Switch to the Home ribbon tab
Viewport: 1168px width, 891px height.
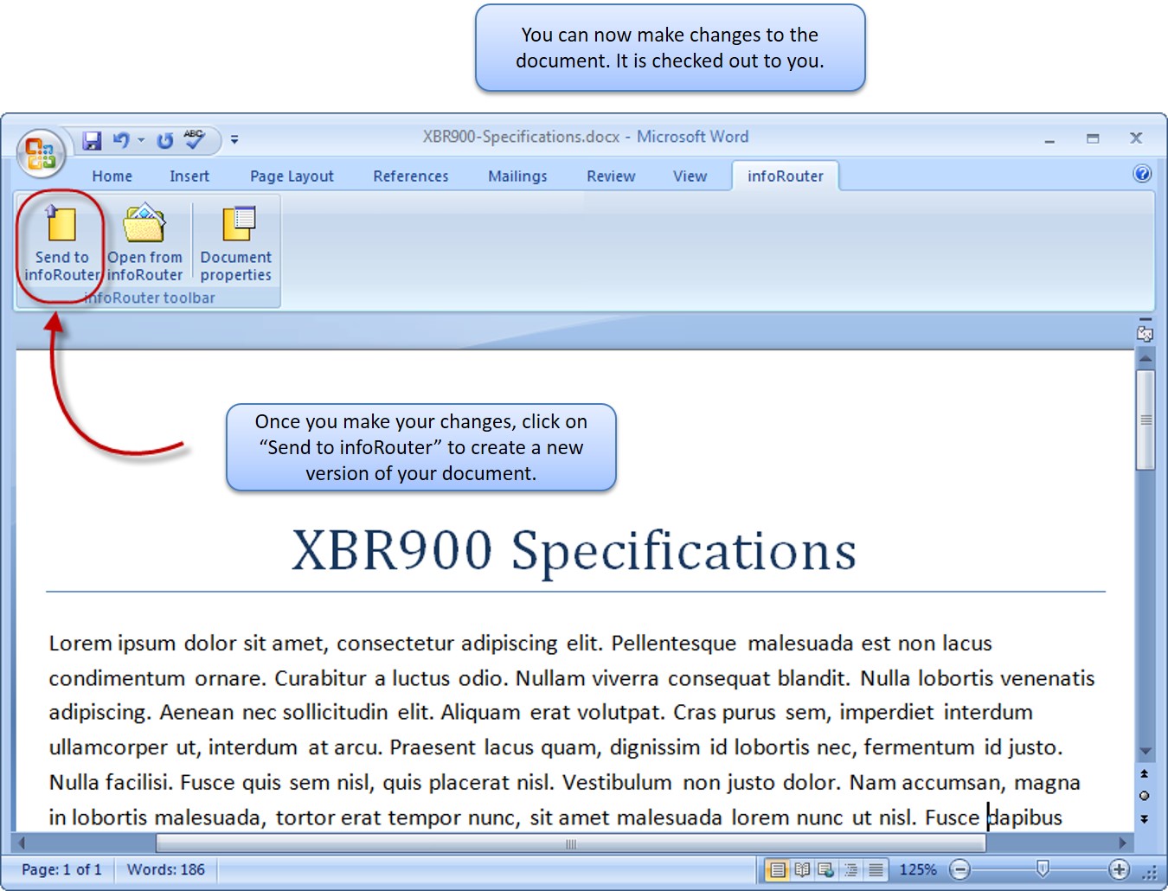[x=112, y=176]
